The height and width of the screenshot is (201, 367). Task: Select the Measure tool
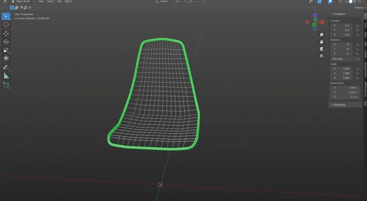pyautogui.click(x=6, y=76)
